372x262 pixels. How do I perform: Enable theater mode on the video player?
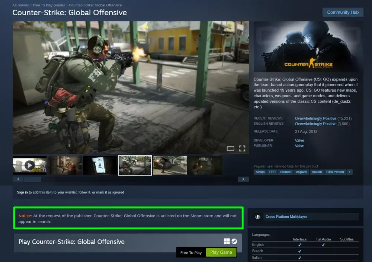point(231,148)
